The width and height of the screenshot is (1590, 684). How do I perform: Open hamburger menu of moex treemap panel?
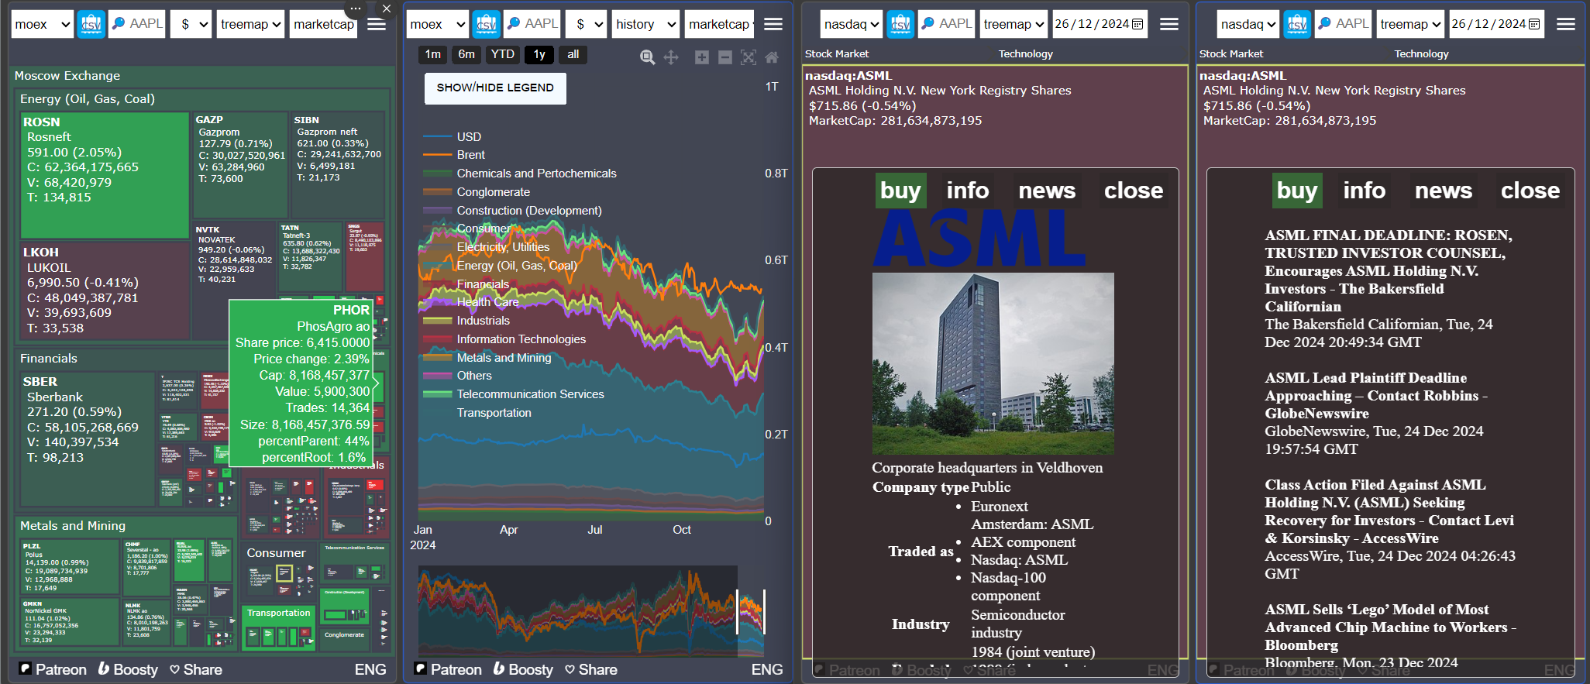click(377, 24)
